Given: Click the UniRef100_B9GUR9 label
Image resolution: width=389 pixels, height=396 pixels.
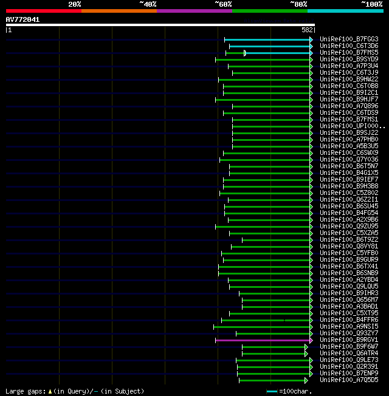Looking at the screenshot, I should 349,260.
